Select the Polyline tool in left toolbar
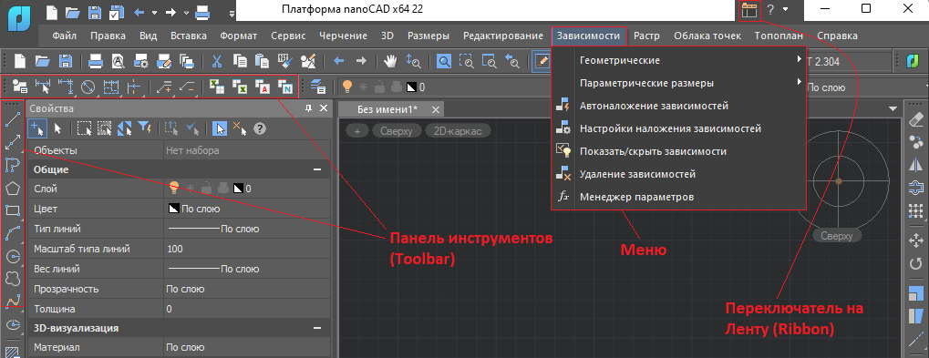This screenshot has height=358, width=929. [13, 164]
